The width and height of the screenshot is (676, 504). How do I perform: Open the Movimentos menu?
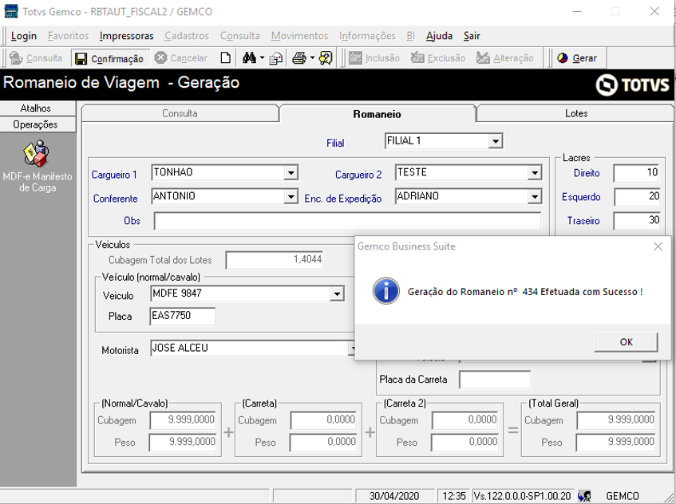coord(299,36)
